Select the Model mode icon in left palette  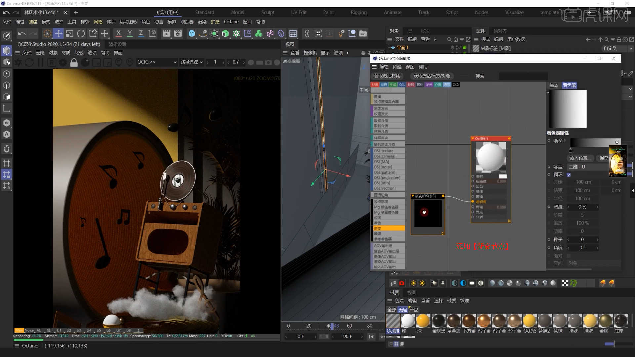[x=7, y=51]
